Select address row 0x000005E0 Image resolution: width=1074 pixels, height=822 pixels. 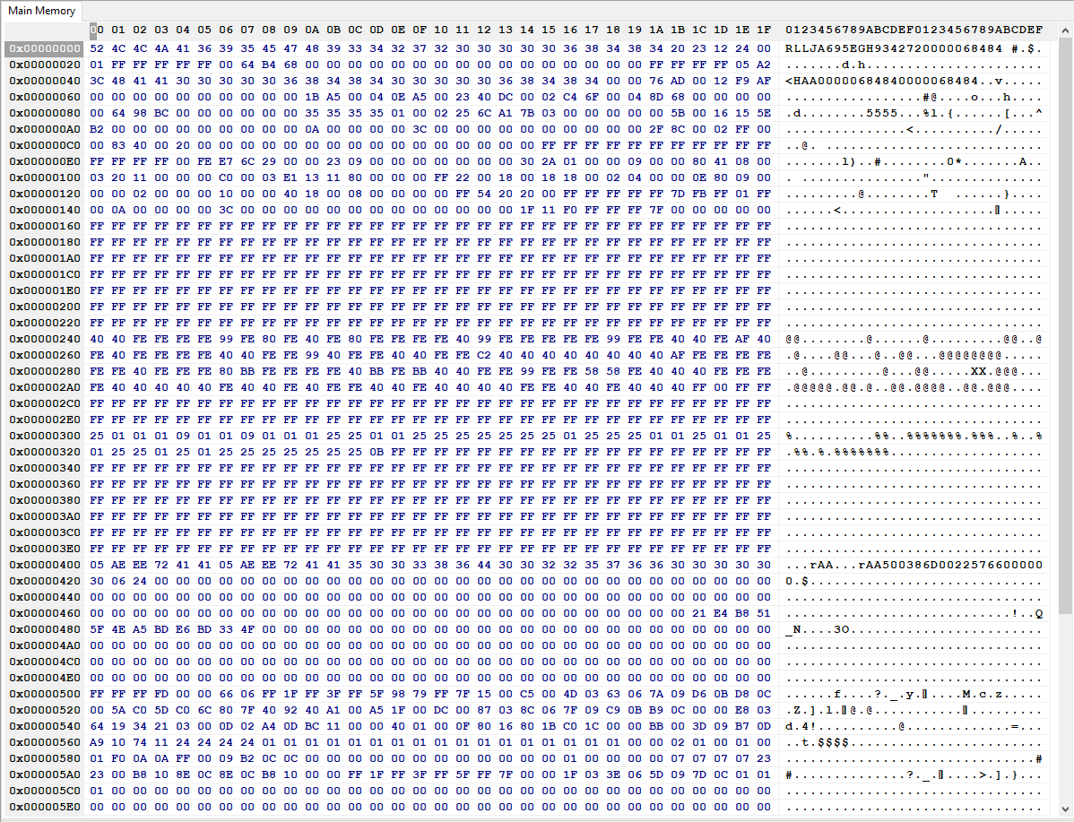click(45, 806)
